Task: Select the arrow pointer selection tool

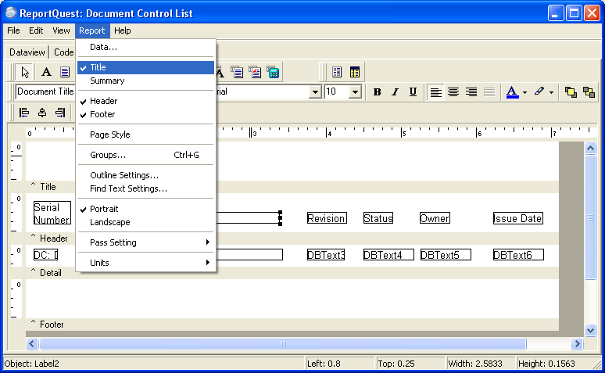Action: point(25,72)
